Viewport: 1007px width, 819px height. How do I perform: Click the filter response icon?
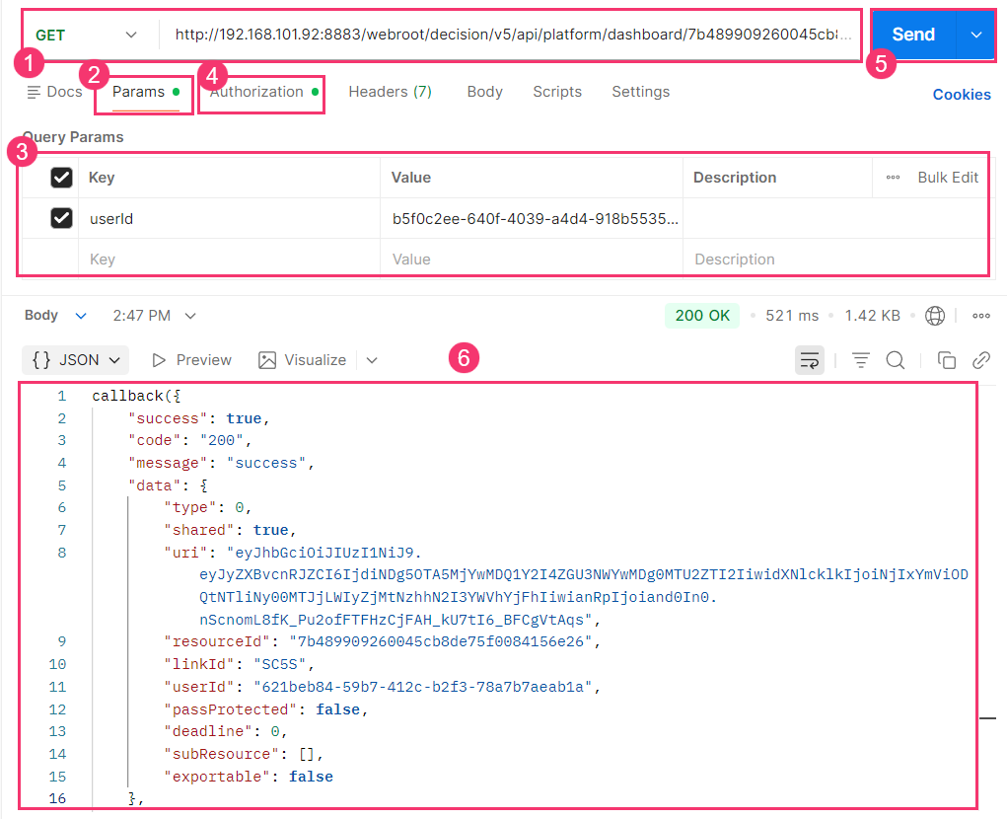click(x=861, y=360)
